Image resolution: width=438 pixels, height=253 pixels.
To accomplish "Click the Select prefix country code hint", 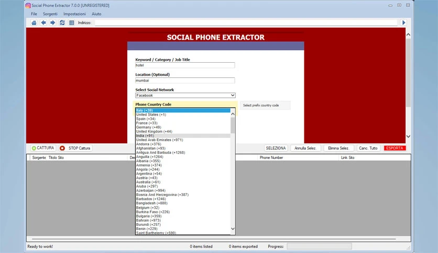I will [265, 105].
